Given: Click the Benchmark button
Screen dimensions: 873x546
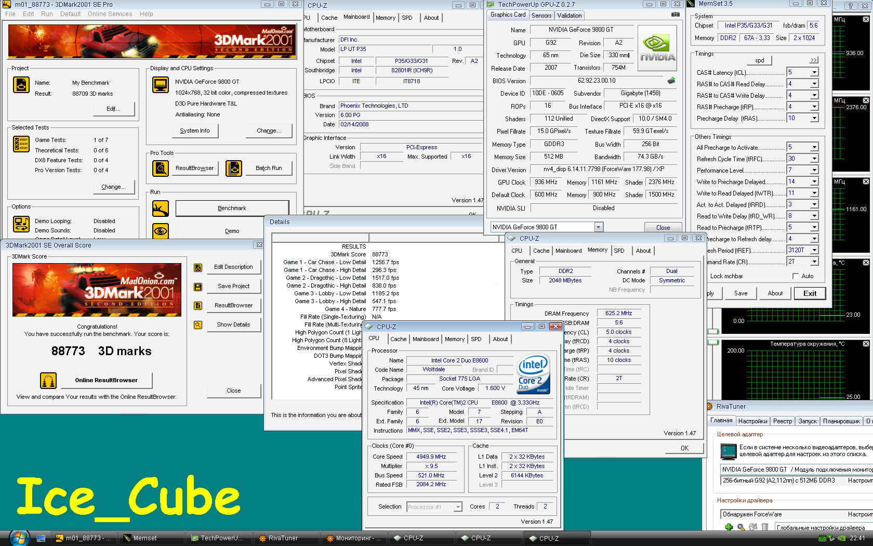Looking at the screenshot, I should click(x=232, y=208).
